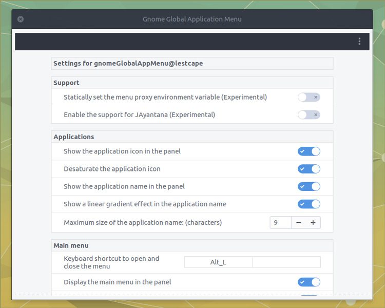Disable linear gradient effect switch

point(309,204)
